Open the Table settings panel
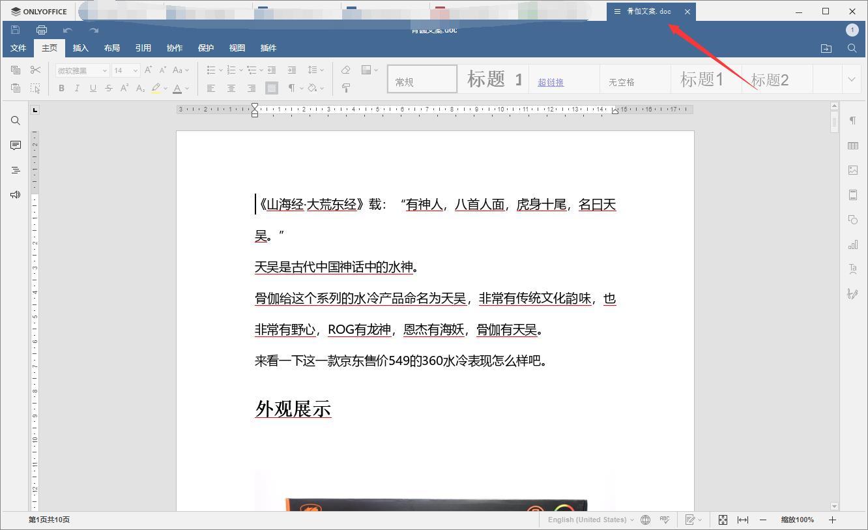The width and height of the screenshot is (868, 530). 853,145
